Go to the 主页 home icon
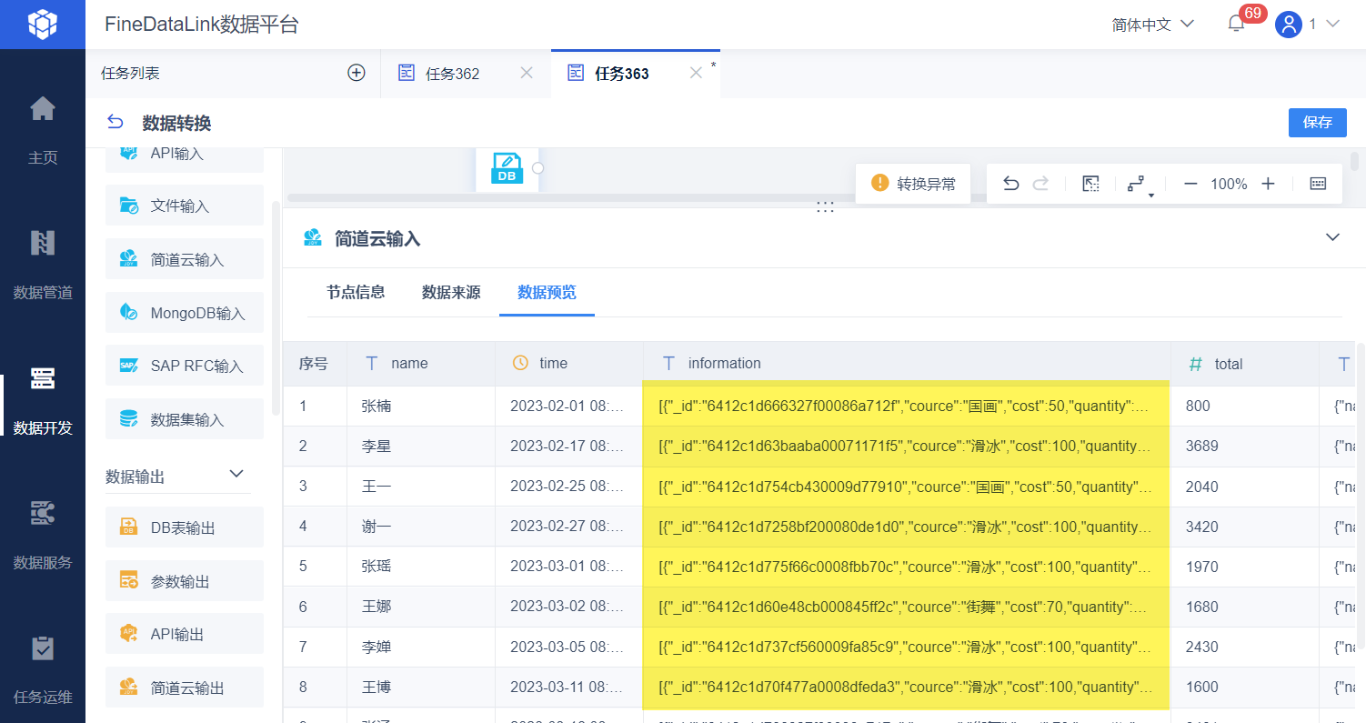1366x723 pixels. point(43,110)
